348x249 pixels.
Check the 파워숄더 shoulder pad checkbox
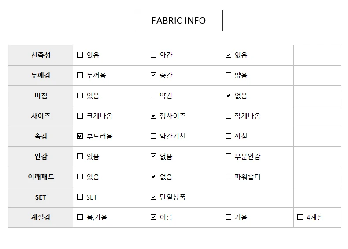[x=228, y=177]
